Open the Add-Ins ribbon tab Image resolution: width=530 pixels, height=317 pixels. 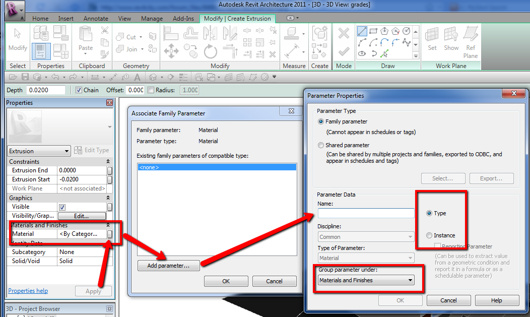click(183, 19)
